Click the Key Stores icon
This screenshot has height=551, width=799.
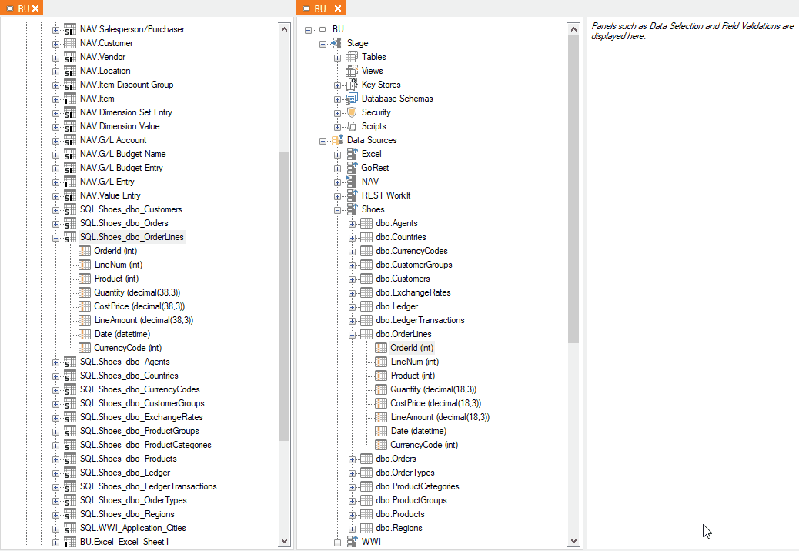pyautogui.click(x=352, y=85)
